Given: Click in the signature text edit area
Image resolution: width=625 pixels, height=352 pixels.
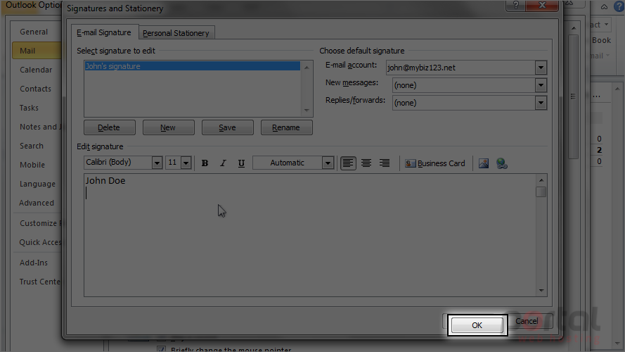Looking at the screenshot, I should pos(310,235).
